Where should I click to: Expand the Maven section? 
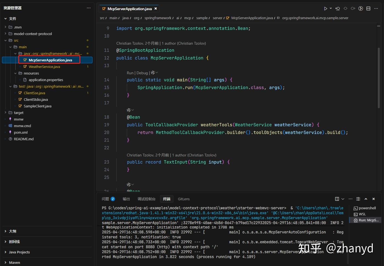tap(14, 263)
